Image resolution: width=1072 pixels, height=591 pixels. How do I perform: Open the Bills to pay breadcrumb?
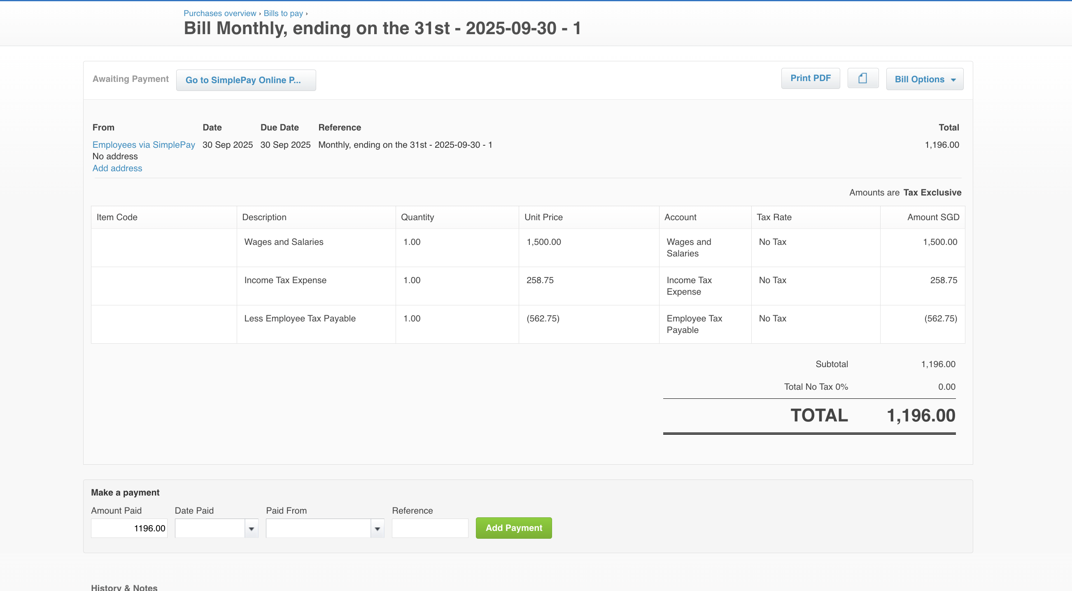coord(283,13)
